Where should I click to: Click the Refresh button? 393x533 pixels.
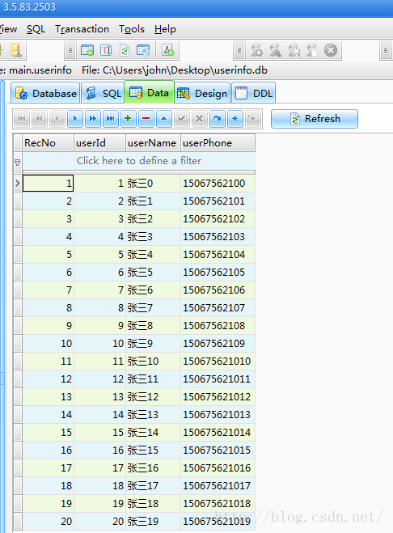(x=315, y=119)
